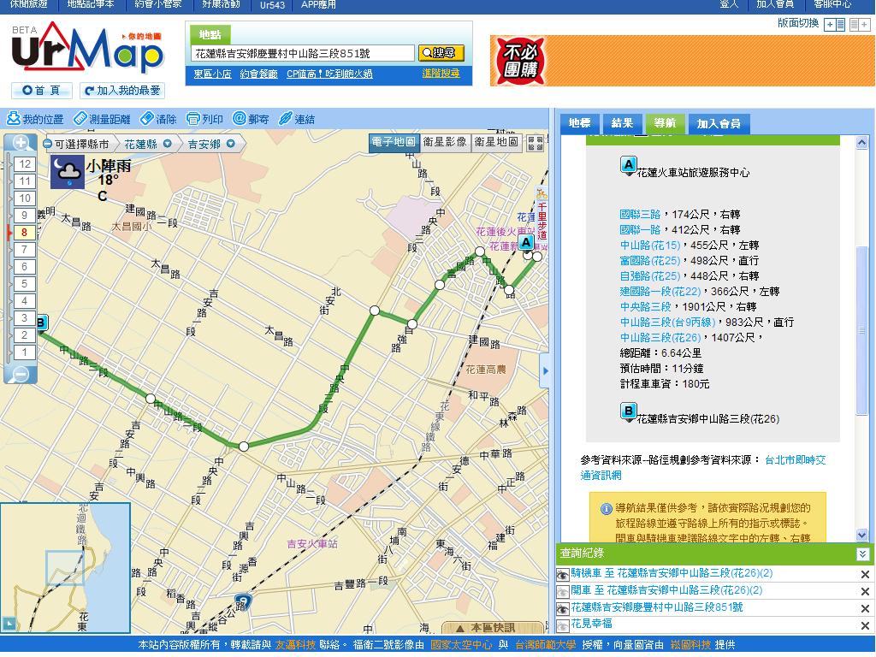Click the 我的位置 (my location) icon
Viewport: 876px width, 657px height.
click(14, 119)
